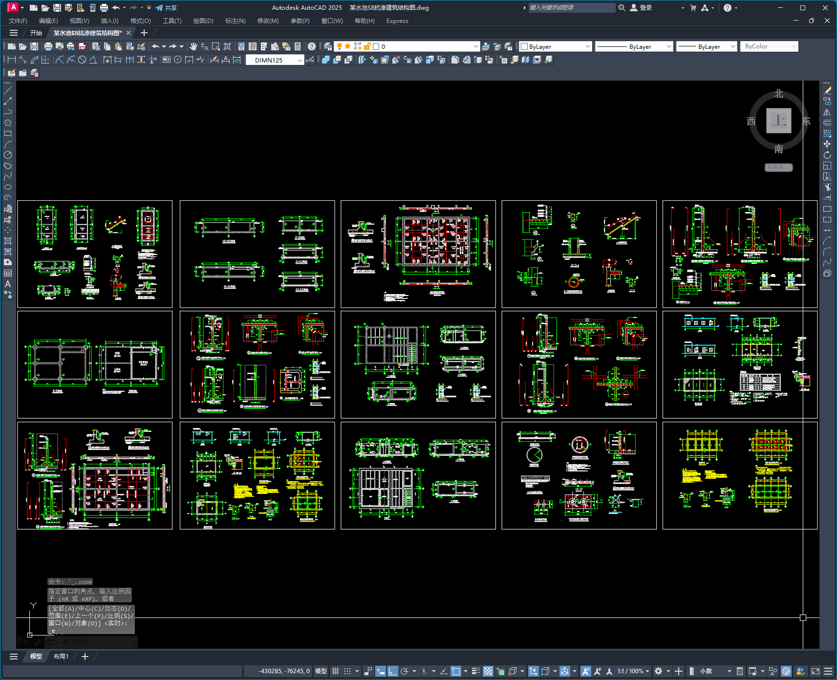Select the Table tool in draw toolbar
The height and width of the screenshot is (680, 837).
8,273
